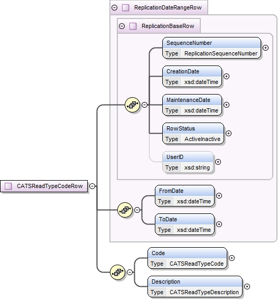Click the sequence icon beside FromDate and ToDate
The height and width of the screenshot is (300, 278).
point(125,210)
